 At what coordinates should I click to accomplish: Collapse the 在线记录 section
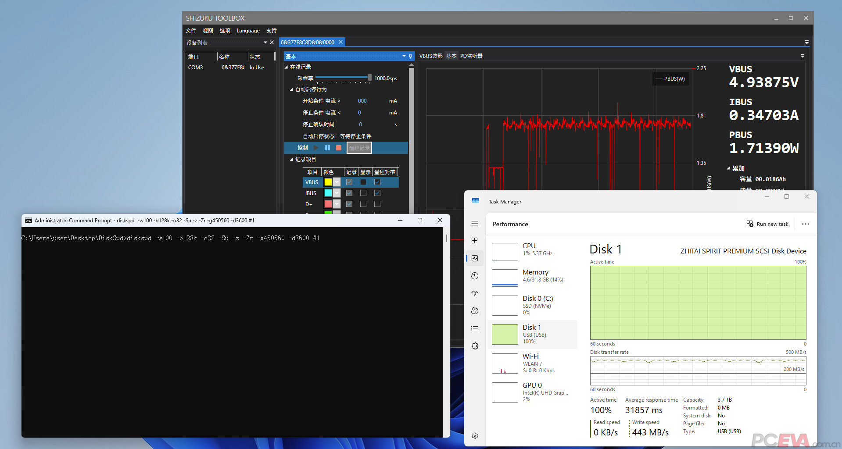[x=287, y=67]
